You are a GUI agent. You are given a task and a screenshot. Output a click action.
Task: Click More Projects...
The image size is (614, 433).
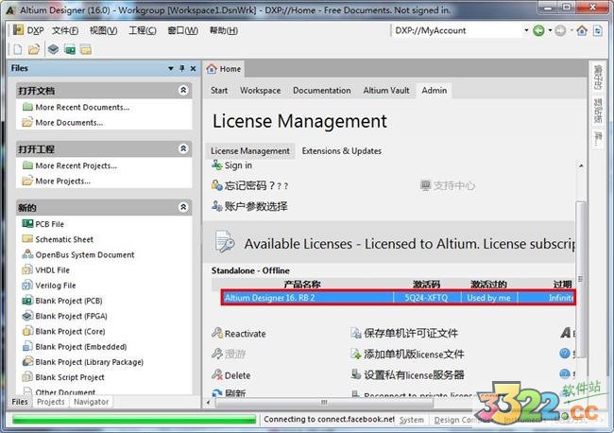coord(57,181)
